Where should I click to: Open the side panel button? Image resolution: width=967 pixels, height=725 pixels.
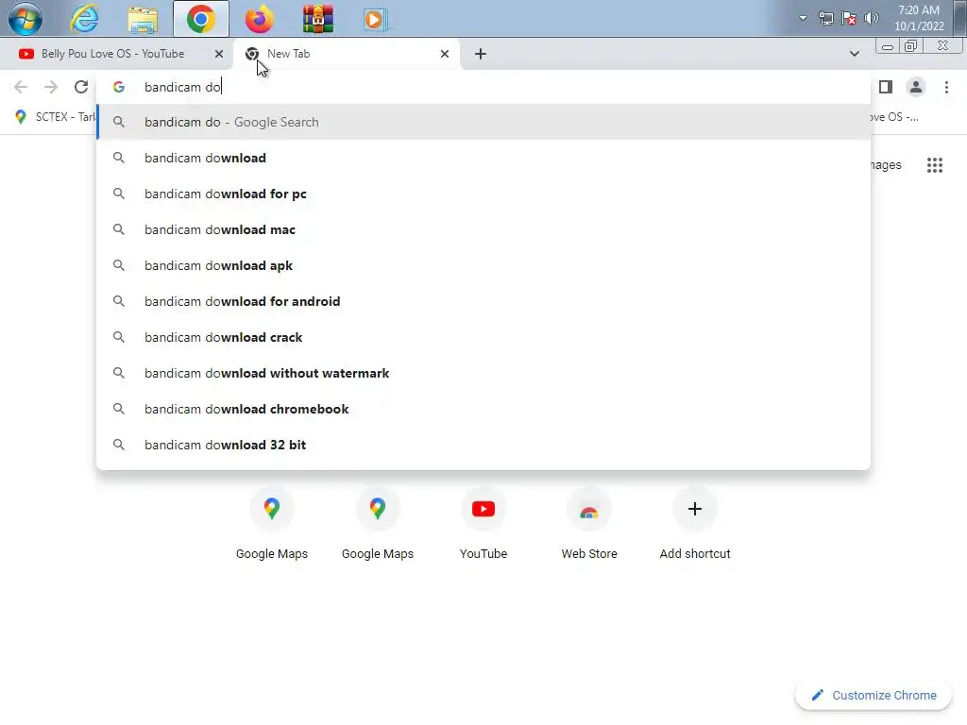(x=886, y=87)
